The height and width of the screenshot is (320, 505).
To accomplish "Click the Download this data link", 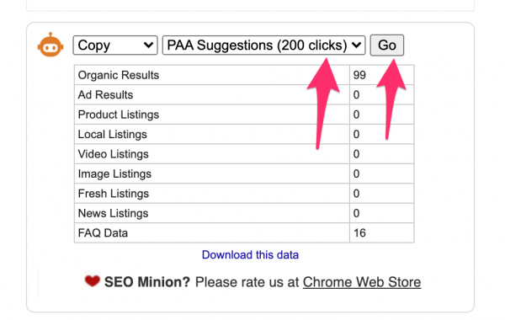I will 250,255.
